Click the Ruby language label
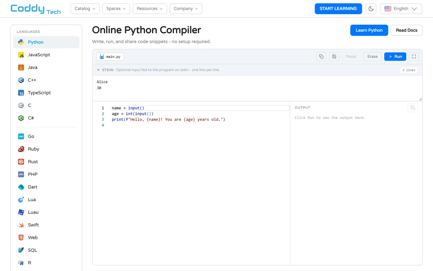433x271 pixels. point(34,149)
